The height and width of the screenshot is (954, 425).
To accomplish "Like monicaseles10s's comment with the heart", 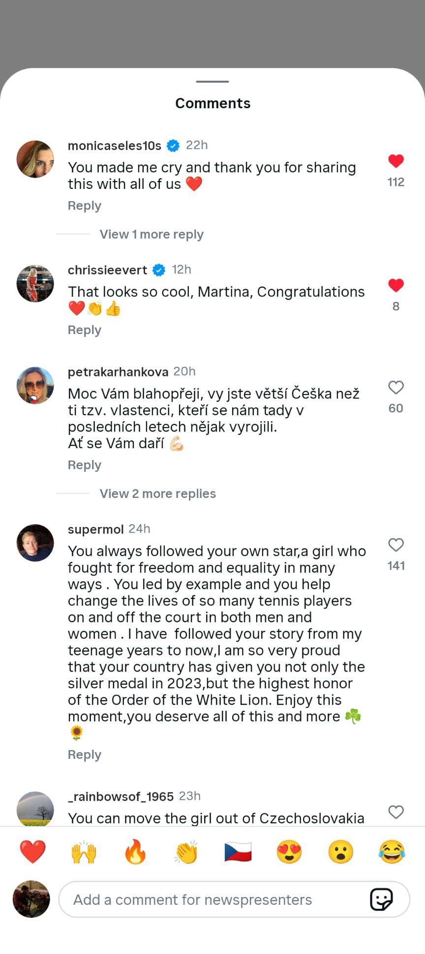I will click(x=396, y=160).
